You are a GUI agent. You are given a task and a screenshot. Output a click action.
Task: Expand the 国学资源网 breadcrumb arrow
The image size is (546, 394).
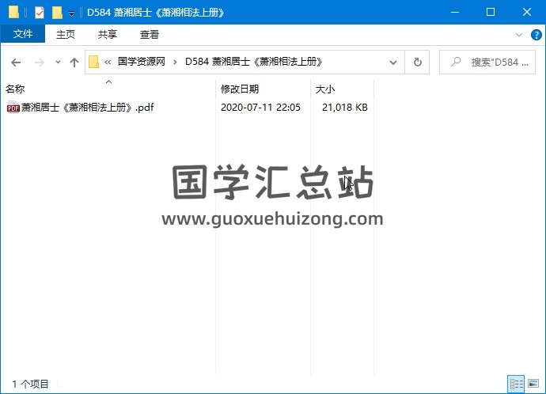coord(175,62)
